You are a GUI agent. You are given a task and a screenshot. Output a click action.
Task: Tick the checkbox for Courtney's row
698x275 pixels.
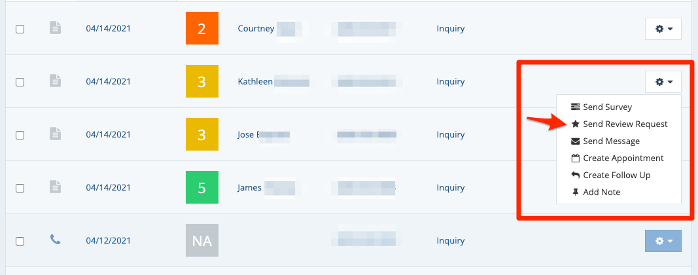(x=20, y=29)
